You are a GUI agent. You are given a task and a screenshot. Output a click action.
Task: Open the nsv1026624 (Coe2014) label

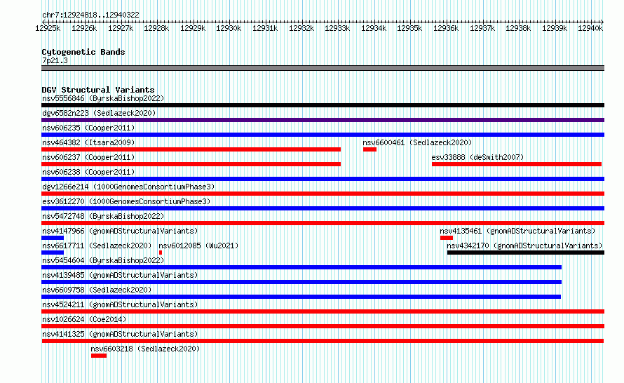[x=84, y=319]
